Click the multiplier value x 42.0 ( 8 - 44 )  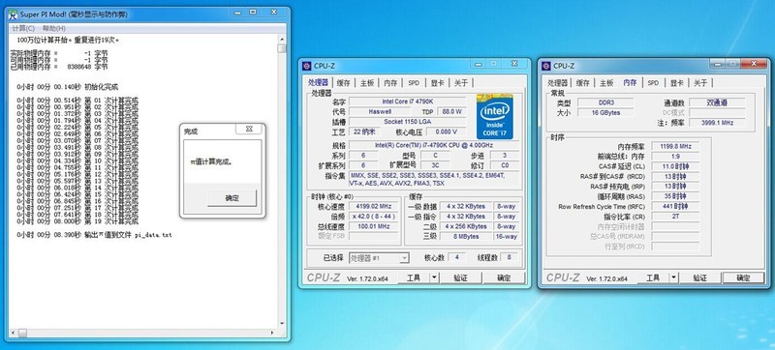375,217
